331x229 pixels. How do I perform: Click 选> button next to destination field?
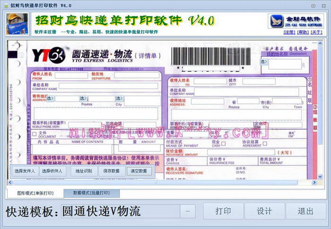[x=264, y=62]
